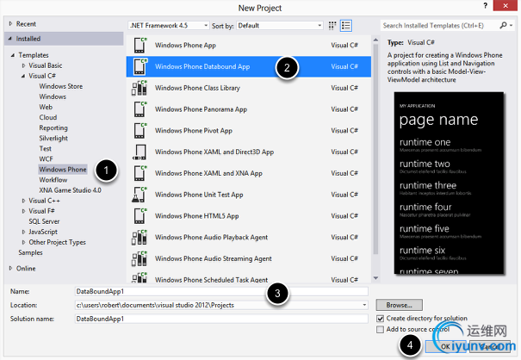Click the XAML and Direct3D App icon
This screenshot has height=360, width=521.
click(x=140, y=152)
